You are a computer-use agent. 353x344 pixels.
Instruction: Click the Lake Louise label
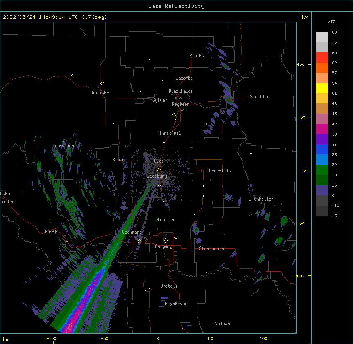pos(7,198)
